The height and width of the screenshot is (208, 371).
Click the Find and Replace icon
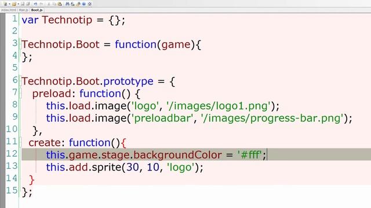[x=72, y=4]
